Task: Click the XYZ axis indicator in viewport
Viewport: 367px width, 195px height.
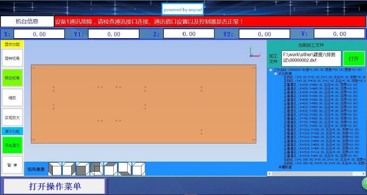Action: click(255, 51)
